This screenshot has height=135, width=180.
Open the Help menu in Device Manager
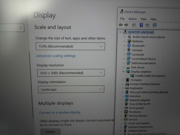pyautogui.click(x=153, y=19)
